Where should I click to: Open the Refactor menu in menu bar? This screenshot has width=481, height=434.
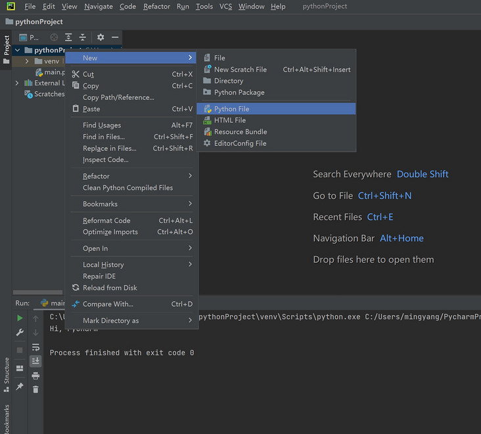156,7
